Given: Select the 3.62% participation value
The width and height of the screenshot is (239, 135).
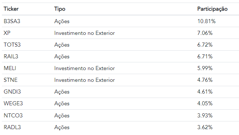Looking at the screenshot, I should tap(205, 127).
